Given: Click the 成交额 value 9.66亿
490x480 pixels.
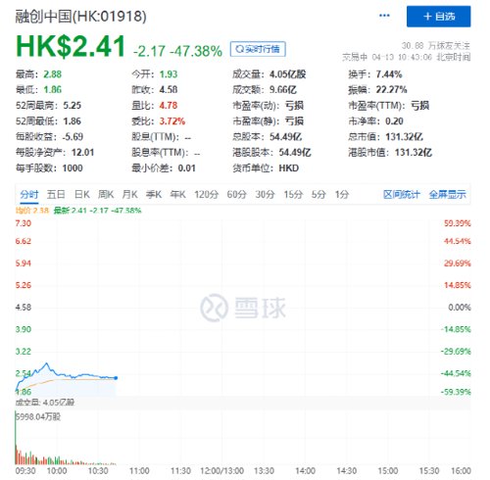Looking at the screenshot, I should tap(283, 90).
